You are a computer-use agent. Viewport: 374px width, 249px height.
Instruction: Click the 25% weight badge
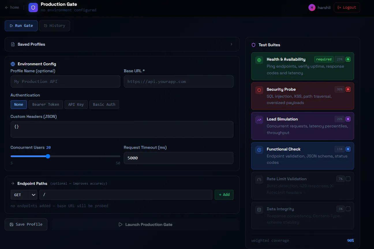pos(339,59)
